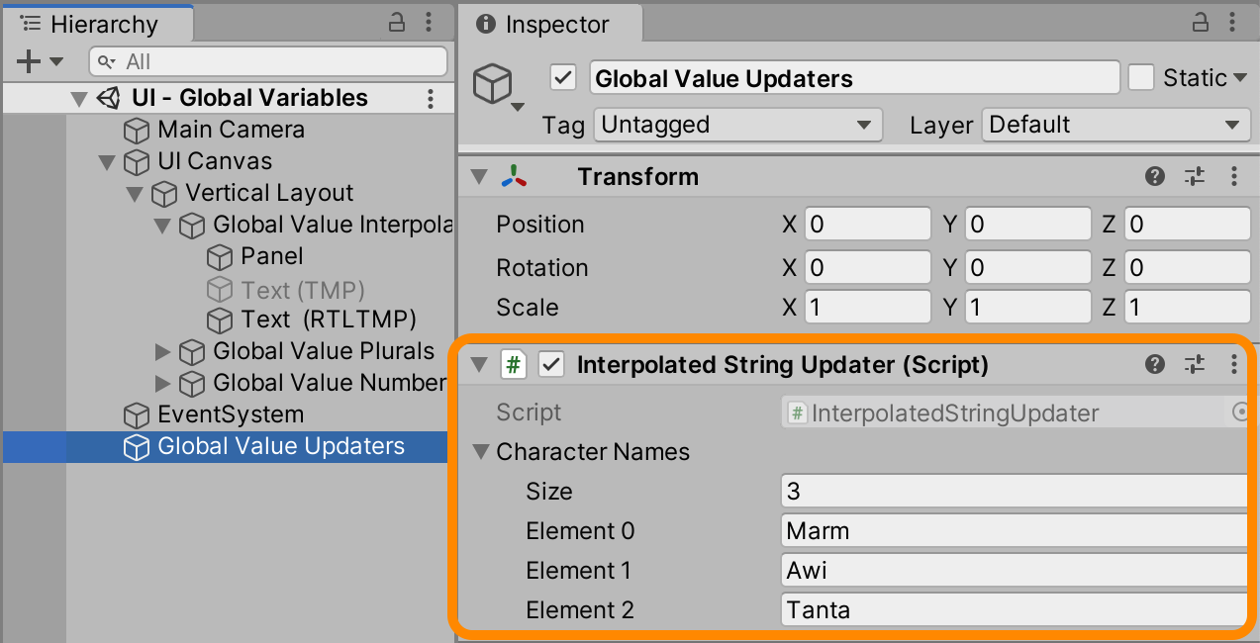This screenshot has width=1260, height=643.
Task: Open the Layer dropdown
Action: pyautogui.click(x=1115, y=125)
